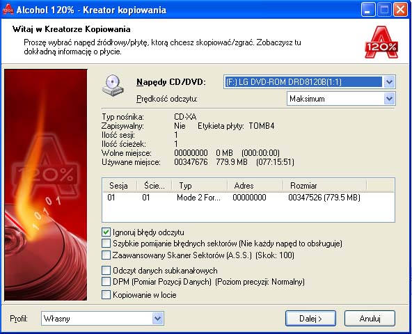Minimize the Kreator kopiowania window

click(x=368, y=10)
